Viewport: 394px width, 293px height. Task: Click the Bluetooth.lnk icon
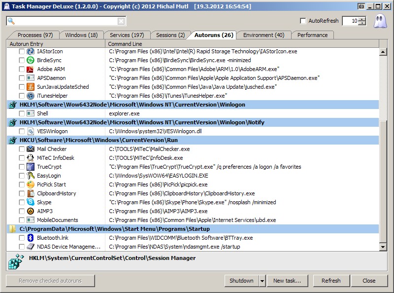[31, 238]
